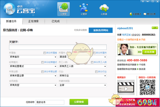Screen dimensions: 160x107
Task: Click the WeChat QR code image
Action: (147, 87)
